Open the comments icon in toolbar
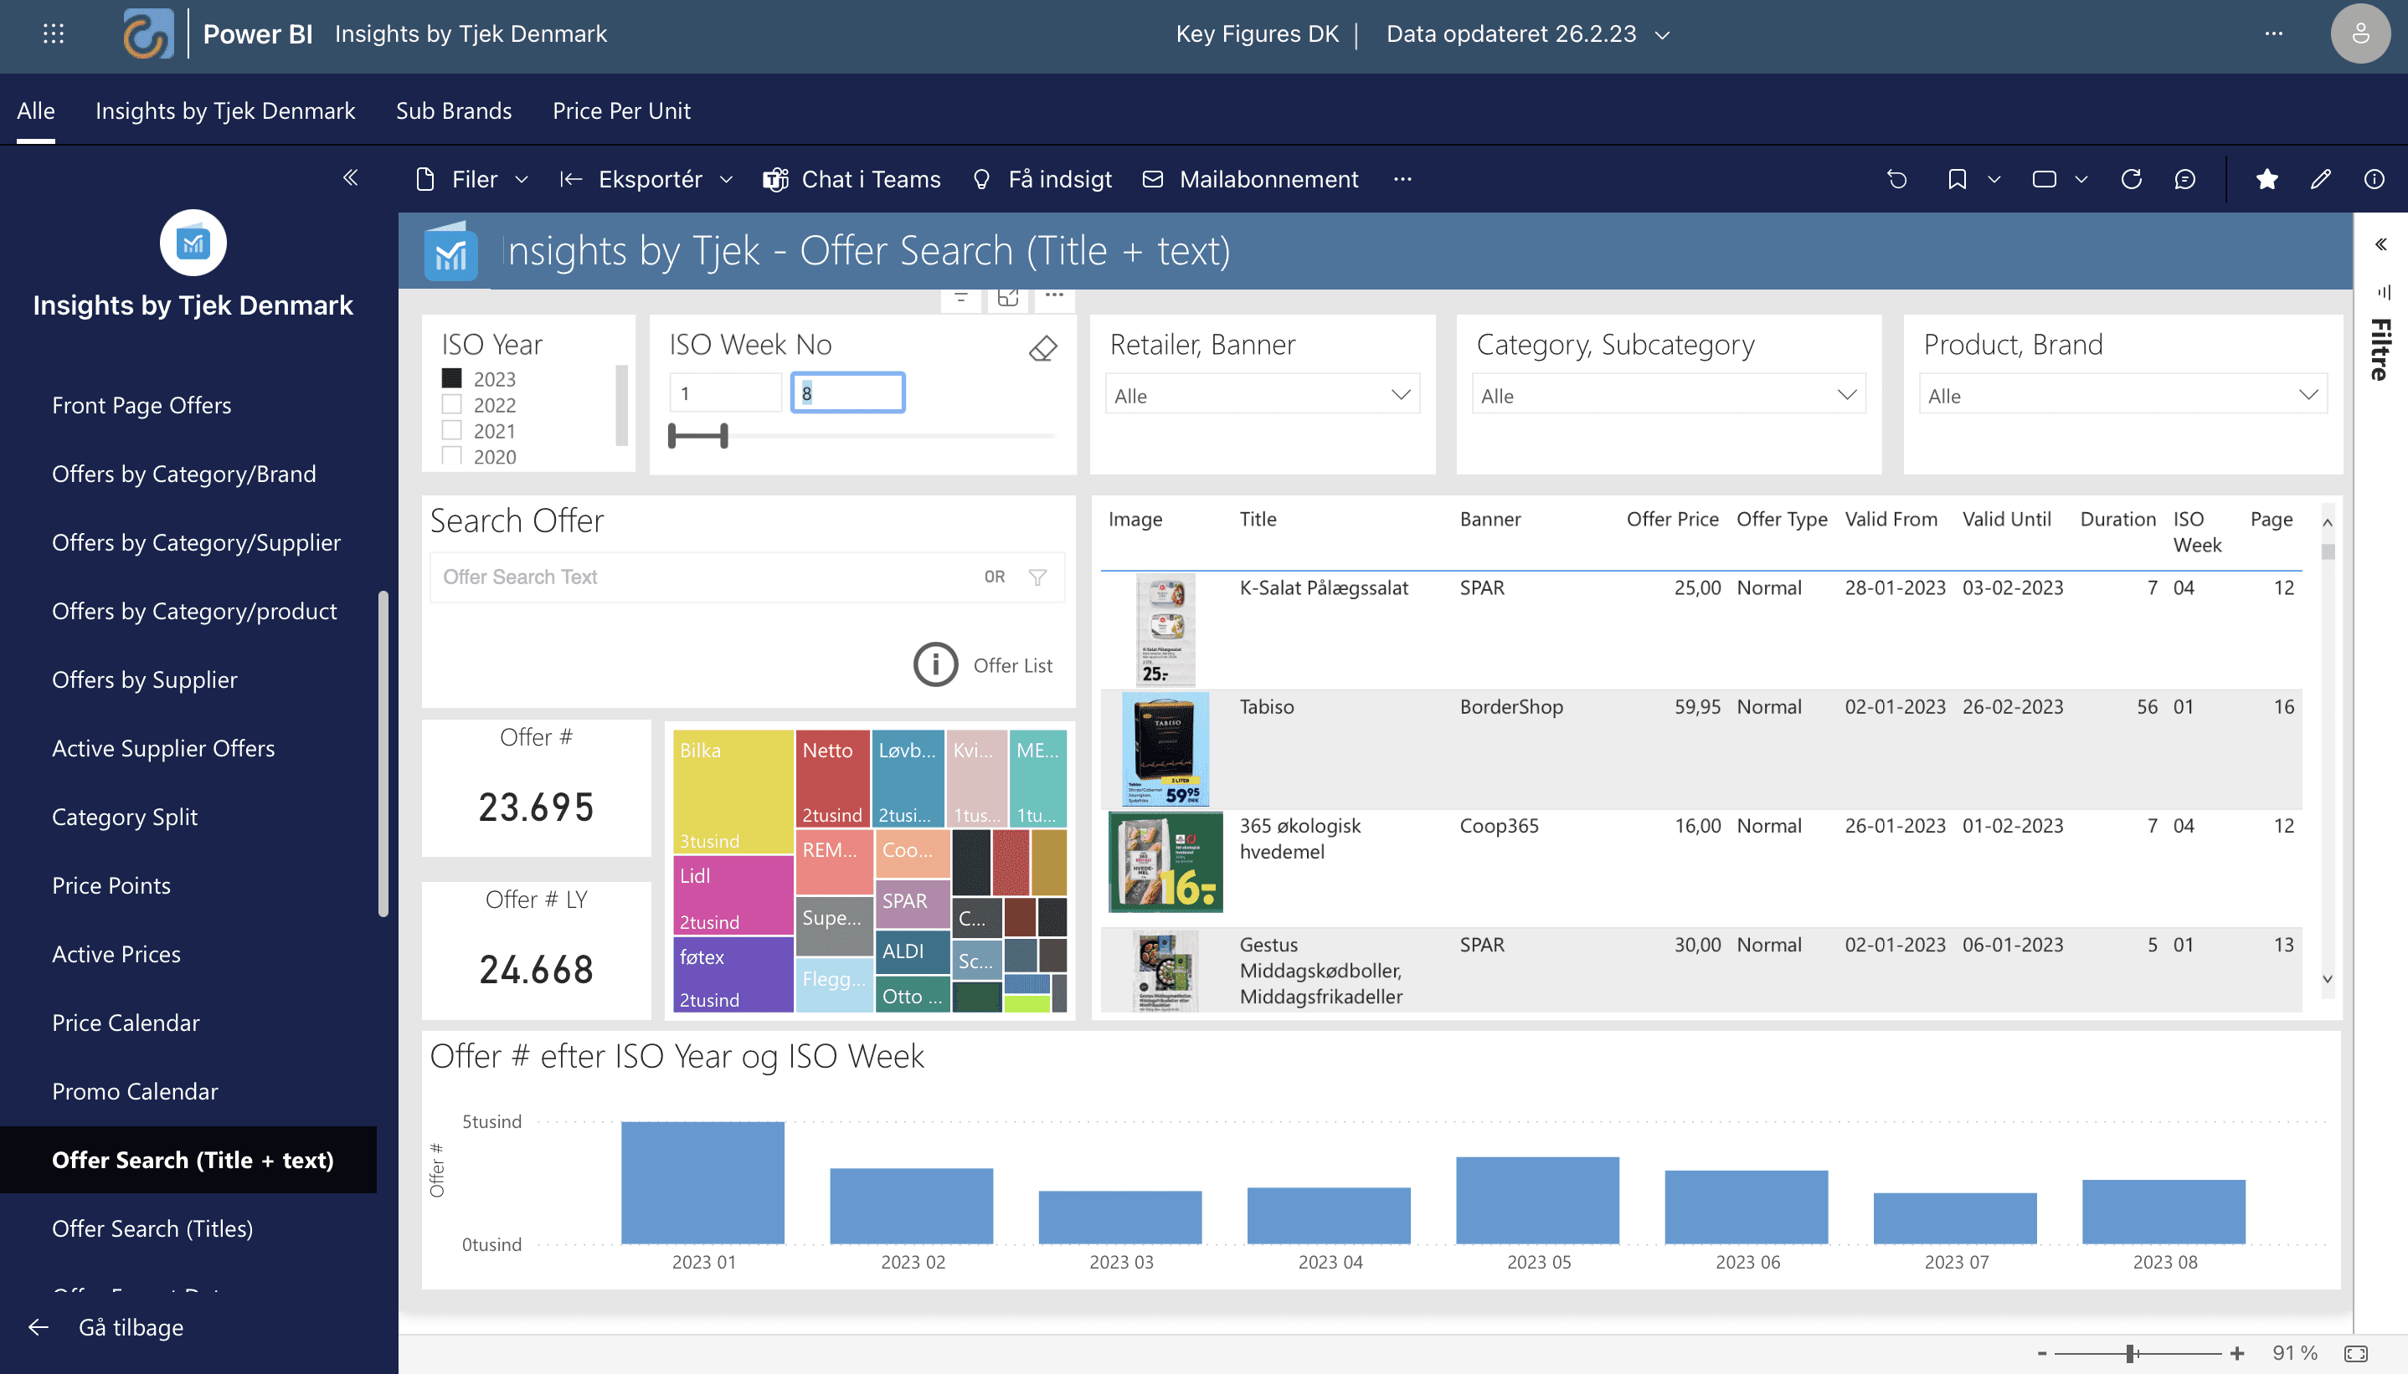Viewport: 2408px width, 1374px height. [2184, 179]
